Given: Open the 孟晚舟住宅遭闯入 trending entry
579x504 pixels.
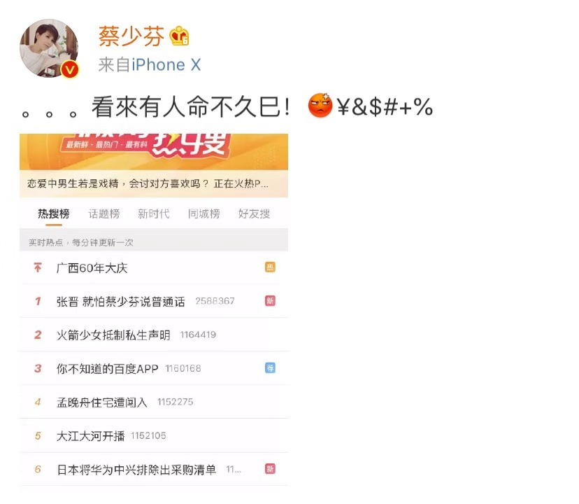Looking at the screenshot, I should [154, 402].
